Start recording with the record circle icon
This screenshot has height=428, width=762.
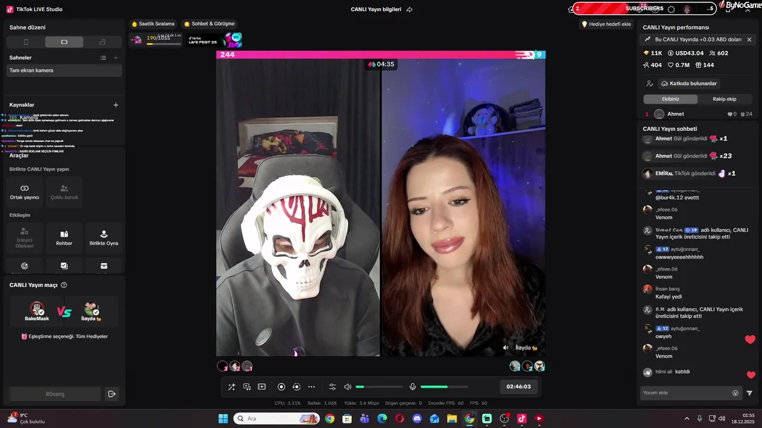click(282, 387)
